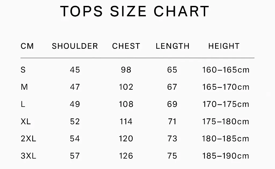The image size is (275, 169).
Task: Click the chest value 102
Action: click(126, 87)
